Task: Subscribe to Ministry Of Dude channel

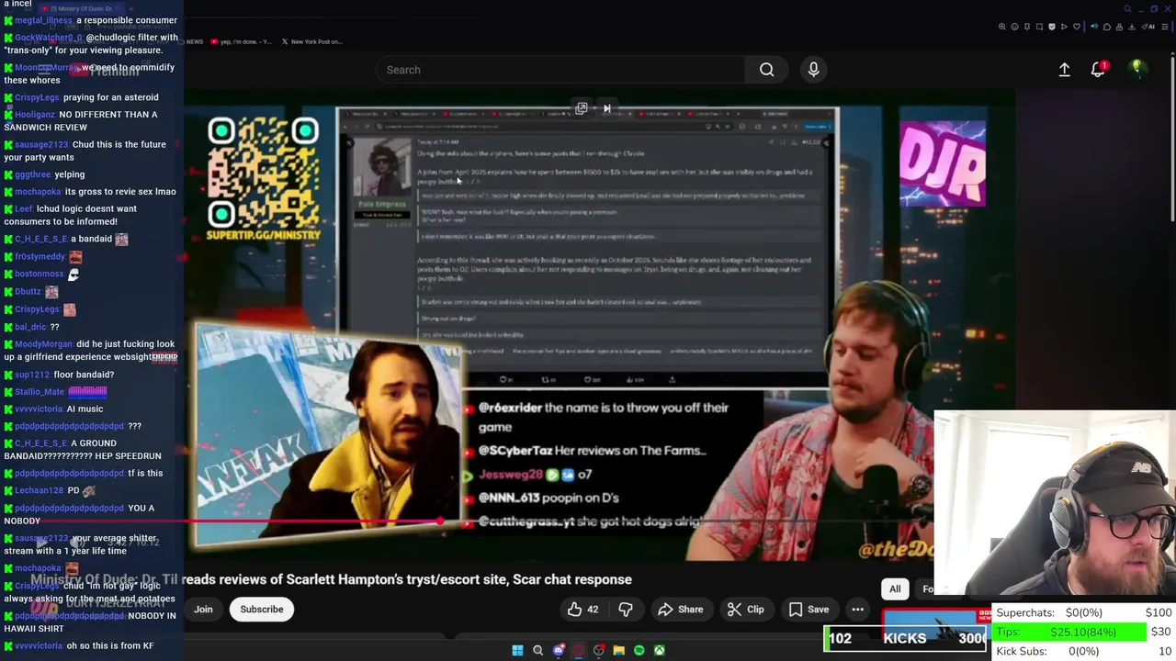Action: (x=262, y=610)
